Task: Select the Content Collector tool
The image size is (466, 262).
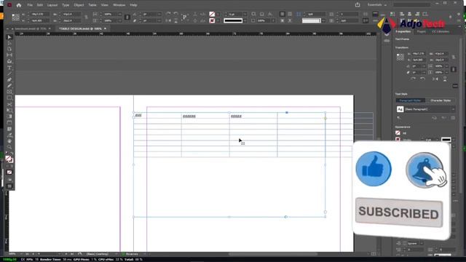Action: pyautogui.click(x=9, y=61)
